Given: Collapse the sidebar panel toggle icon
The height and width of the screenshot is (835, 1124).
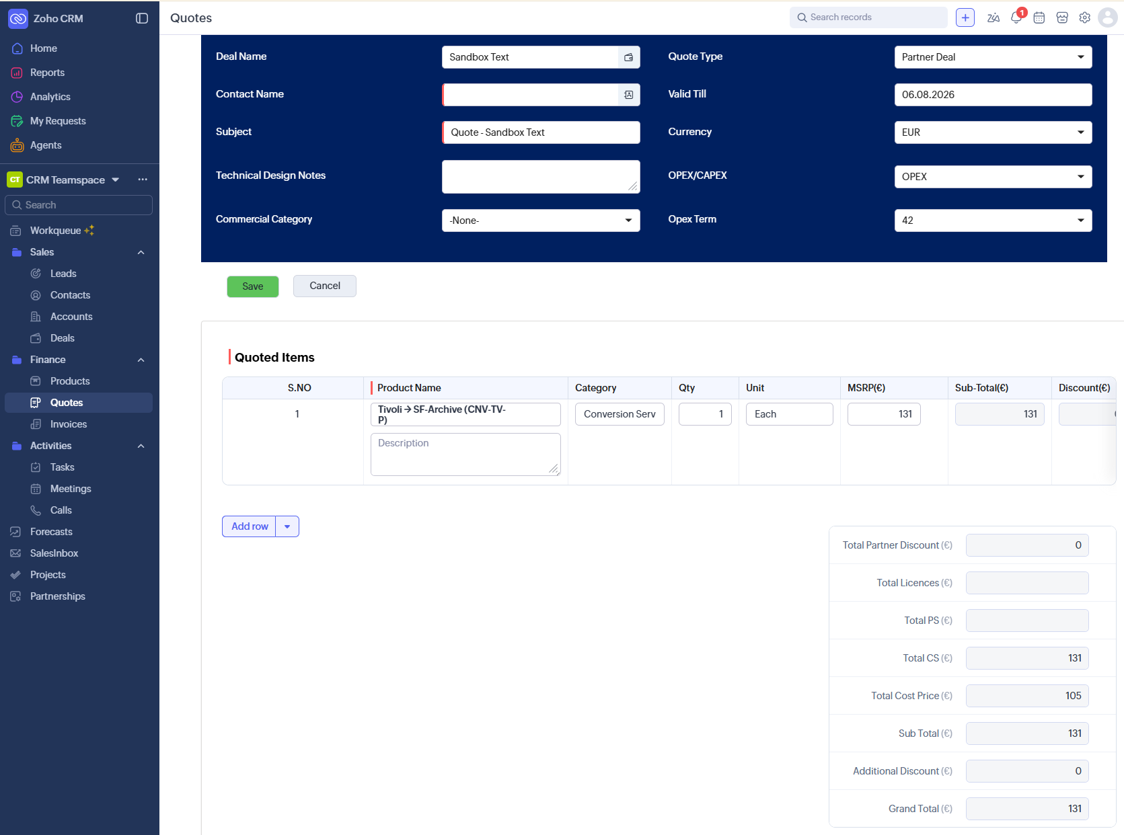Looking at the screenshot, I should click(x=142, y=18).
